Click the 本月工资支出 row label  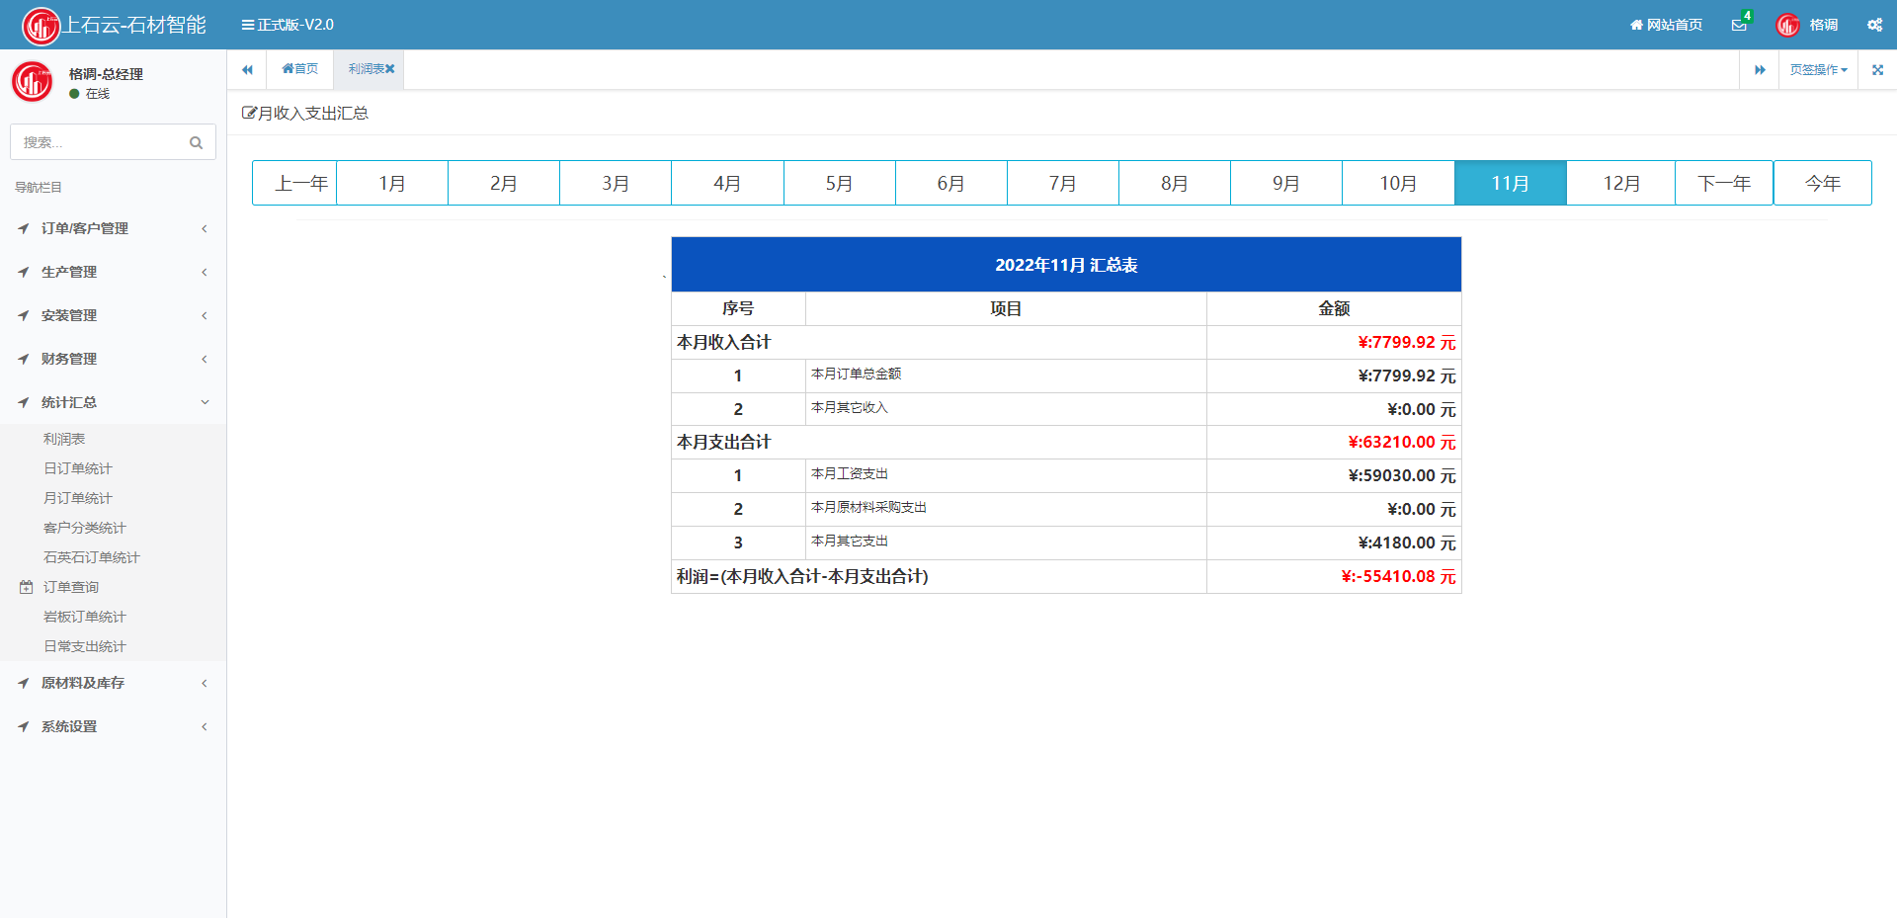(x=850, y=474)
